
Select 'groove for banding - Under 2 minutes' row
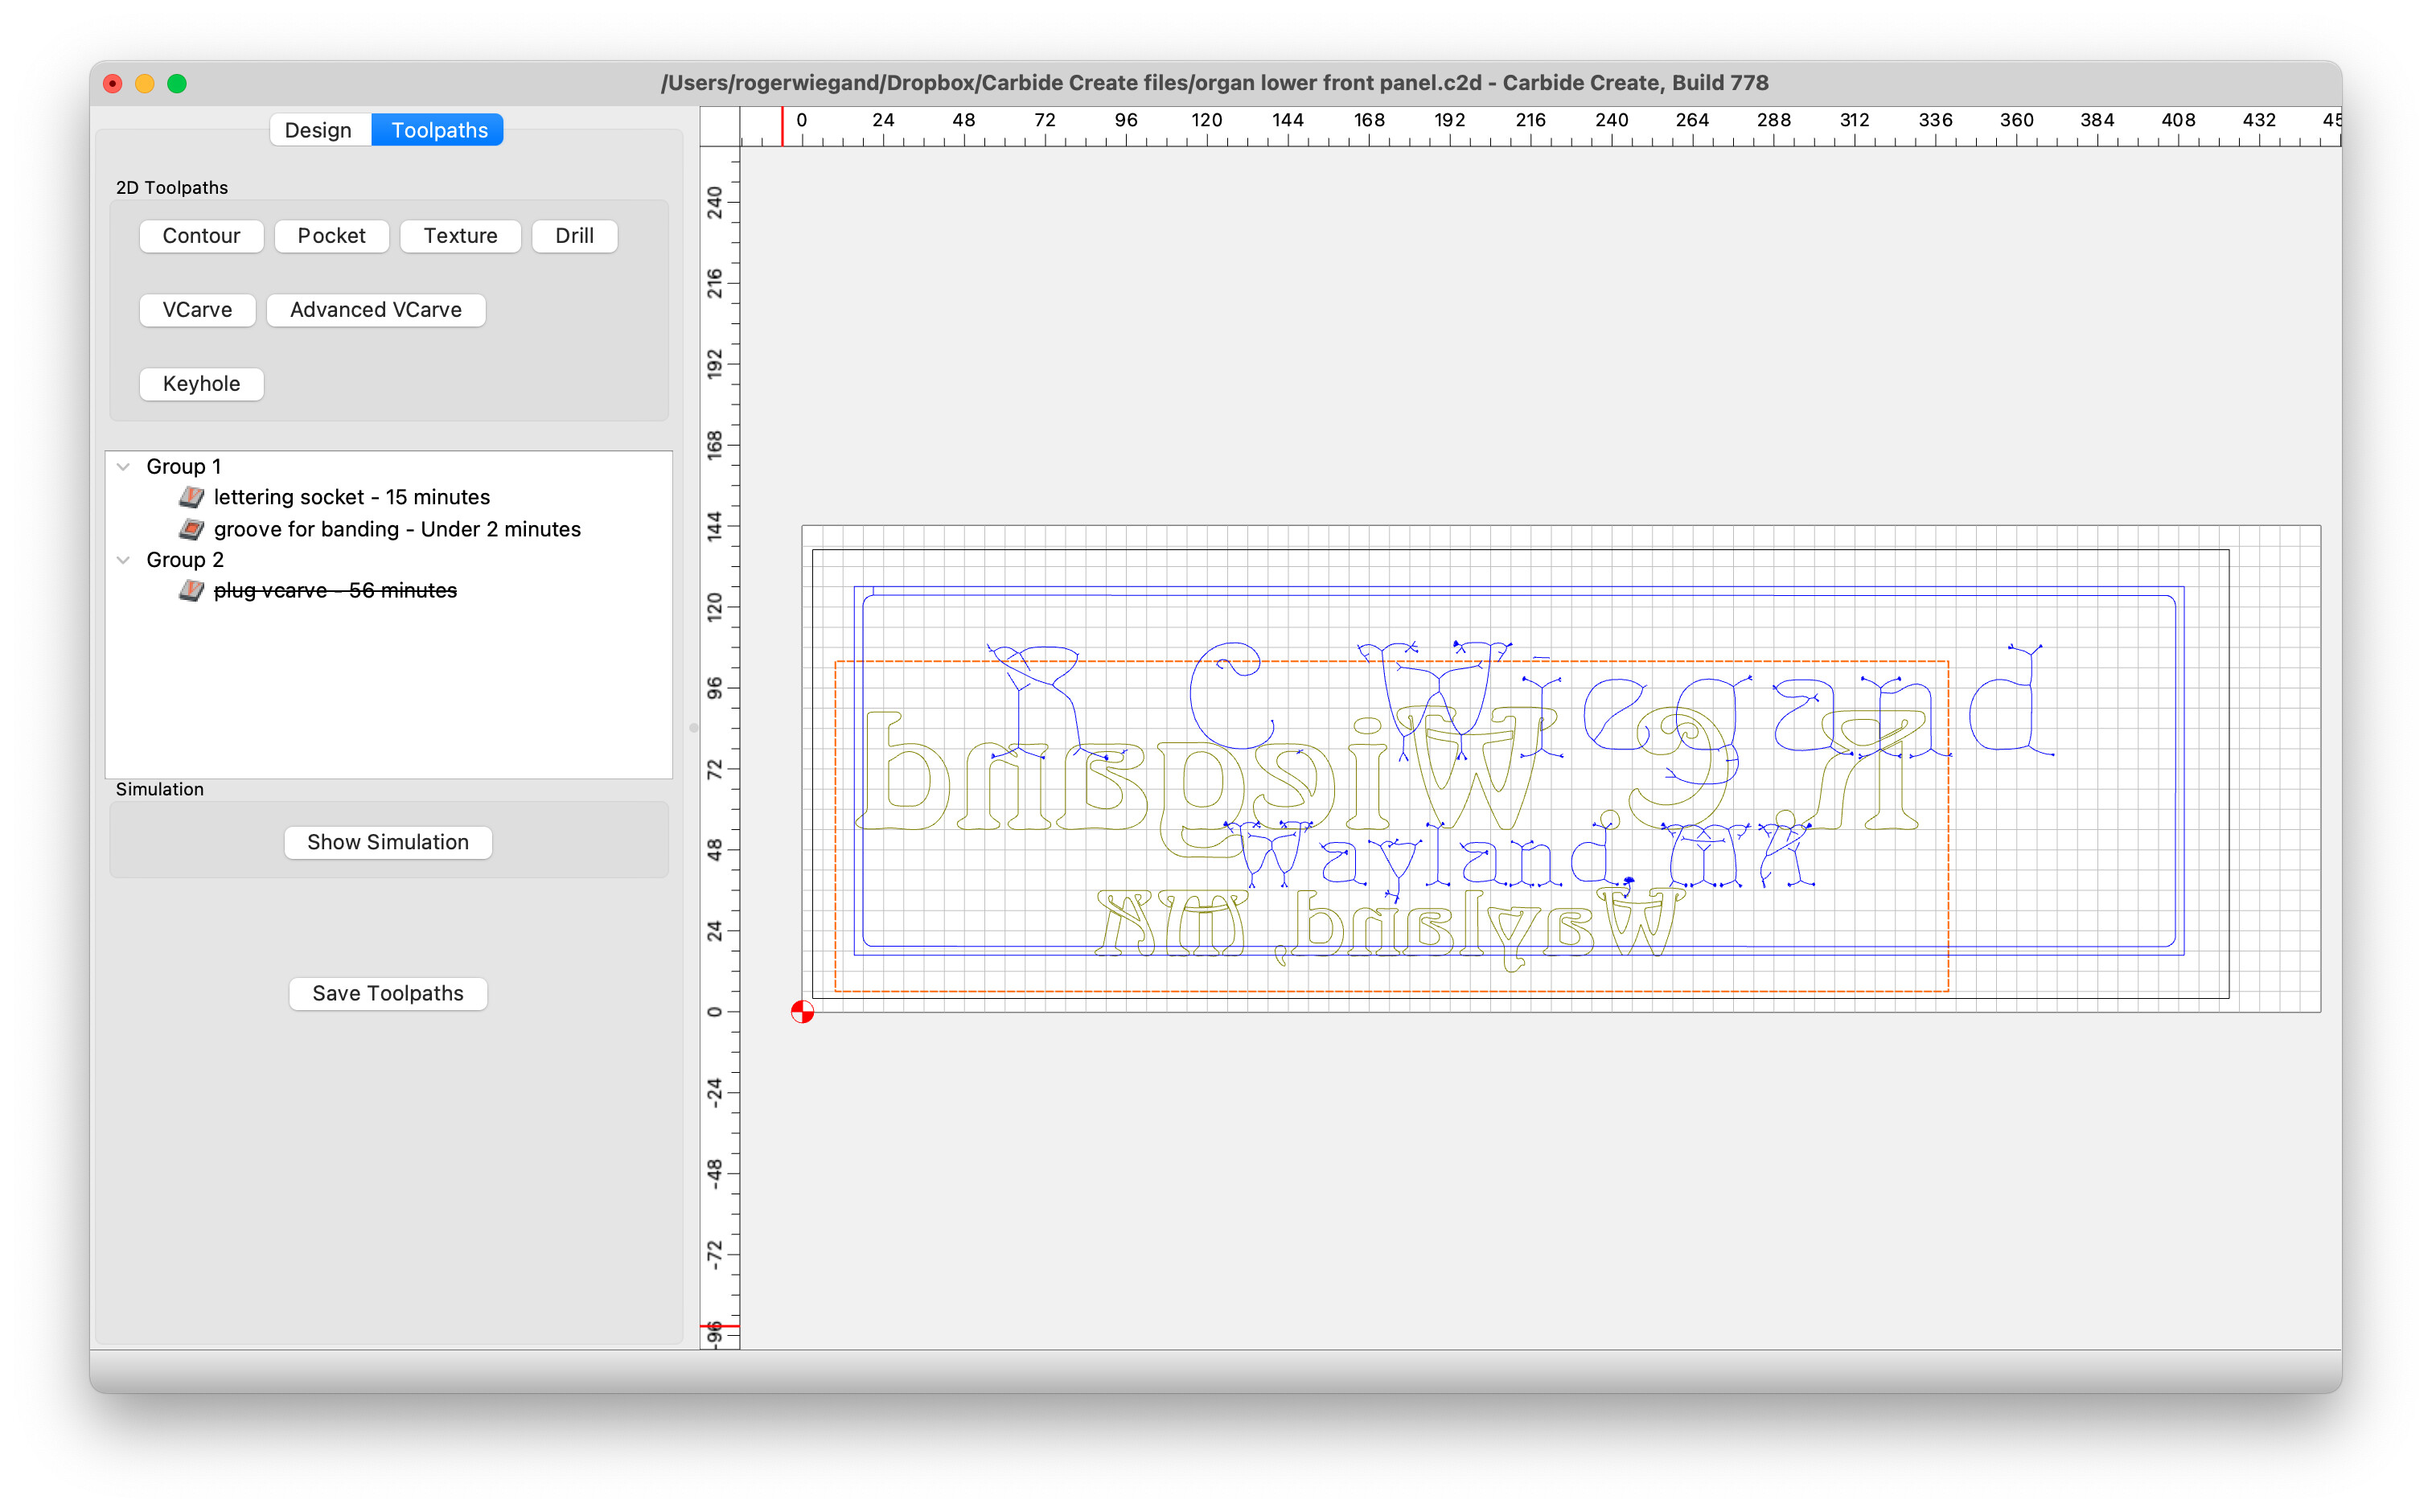(x=388, y=529)
